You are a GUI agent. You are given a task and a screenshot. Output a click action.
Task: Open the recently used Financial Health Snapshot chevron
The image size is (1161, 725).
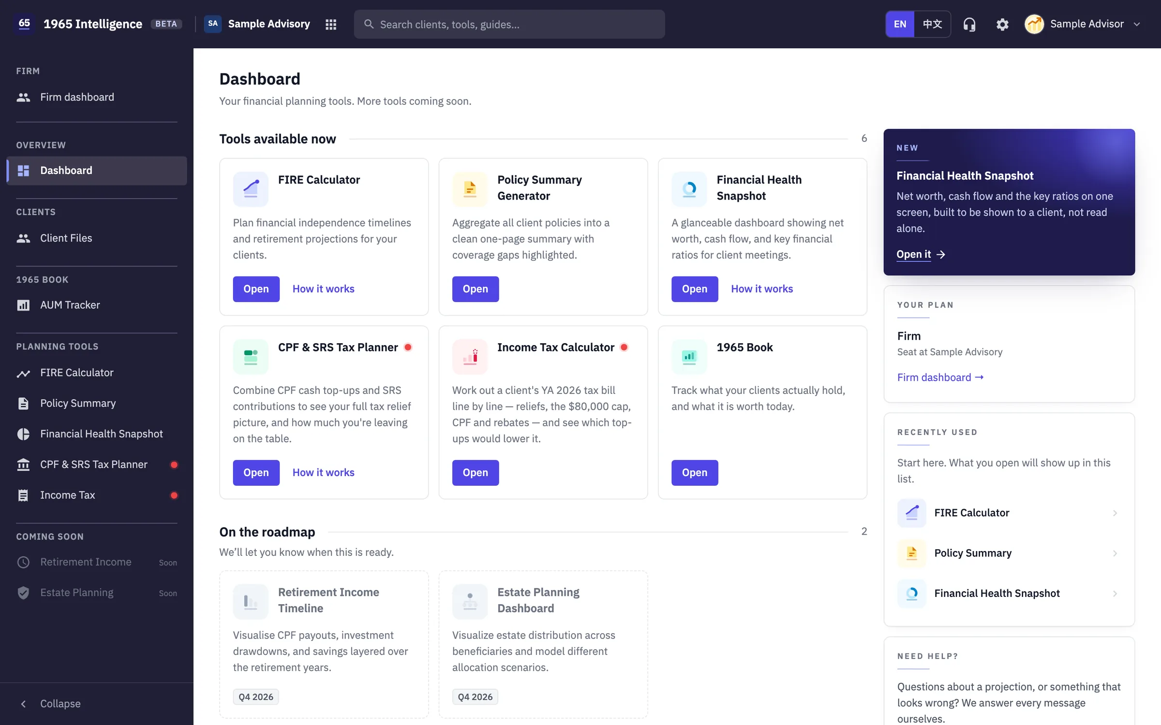(x=1115, y=593)
